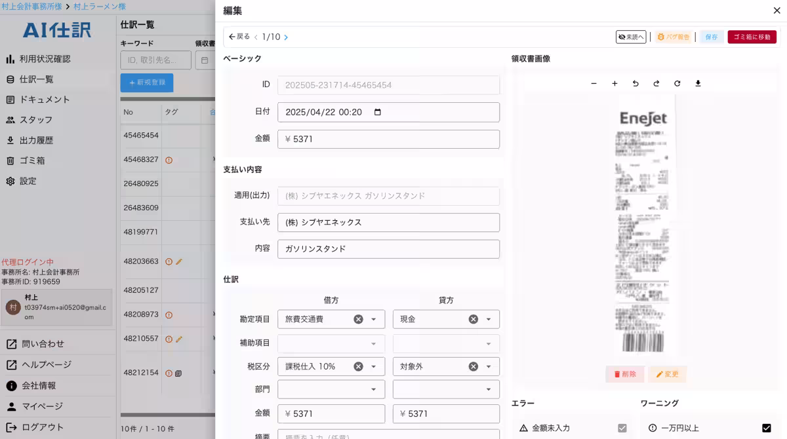This screenshot has height=439, width=787.
Task: Expand the 補助項目 dropdown
Action: click(x=373, y=343)
